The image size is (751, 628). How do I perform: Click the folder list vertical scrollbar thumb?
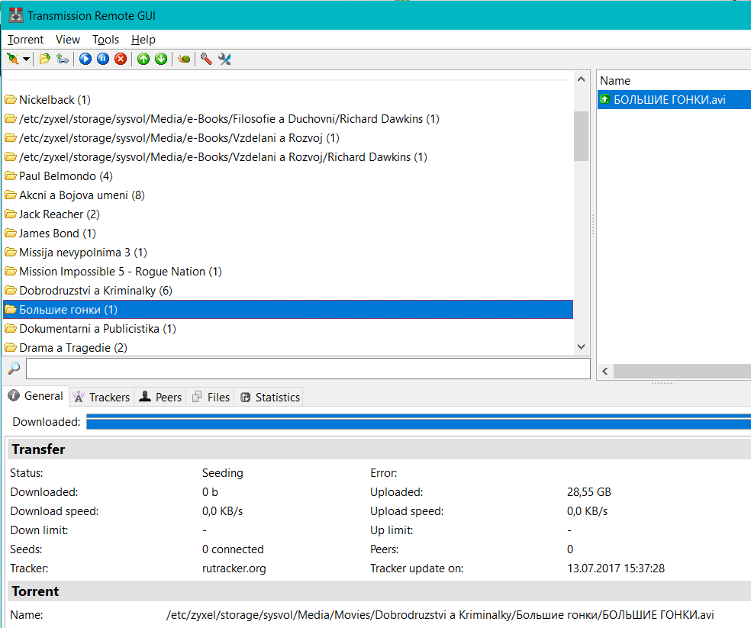pyautogui.click(x=581, y=136)
